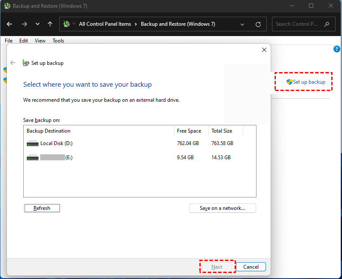Click the dialog's back arrow
The width and height of the screenshot is (342, 279).
click(x=13, y=63)
